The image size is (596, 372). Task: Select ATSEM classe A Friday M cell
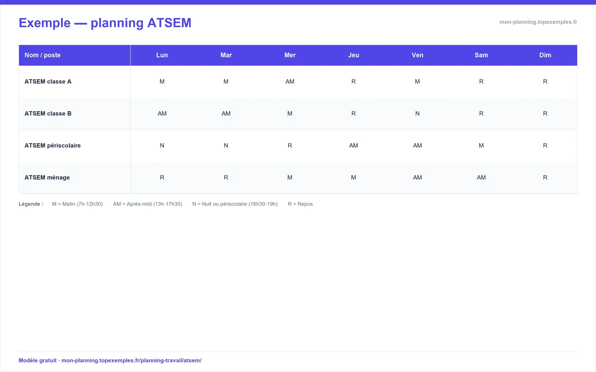(x=418, y=81)
